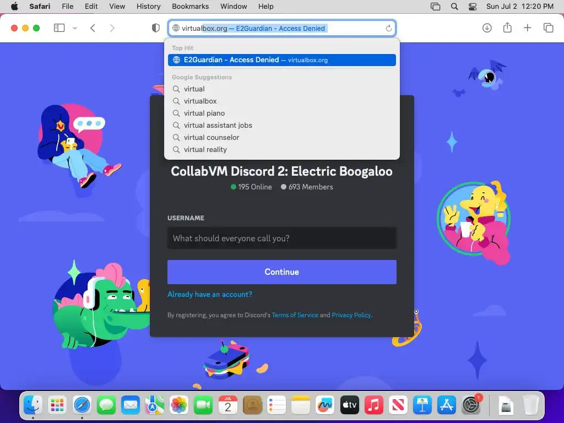This screenshot has height=423, width=564.
Task: Open Keynote from the Dock
Action: click(422, 405)
